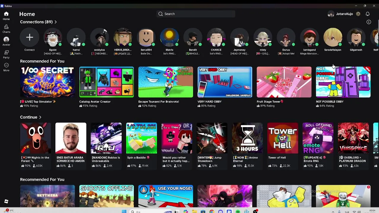Image resolution: width=379 pixels, height=213 pixels.
Task: Open SKYTHERA game thumbnail
Action: (x=47, y=196)
